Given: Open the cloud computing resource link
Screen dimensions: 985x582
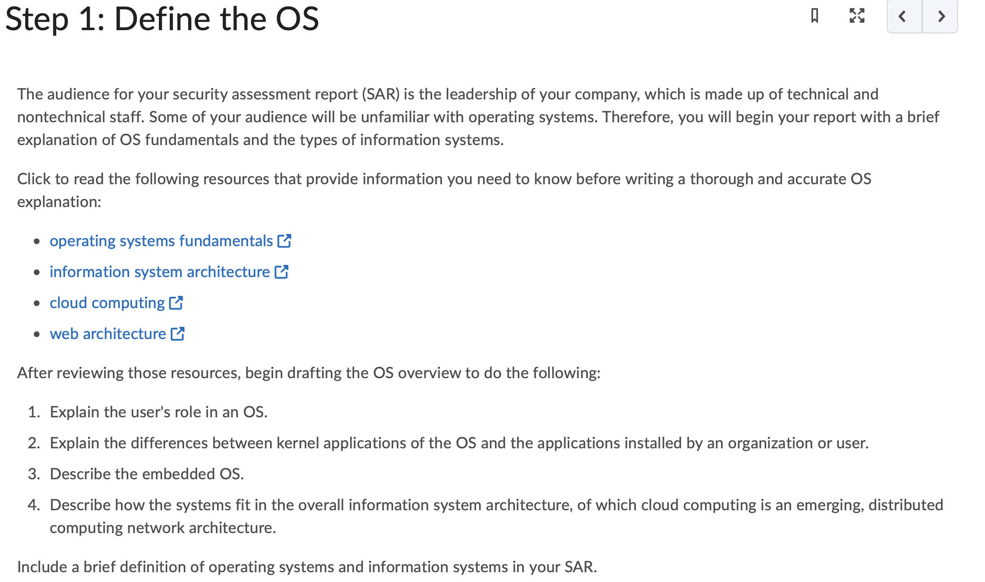Looking at the screenshot, I should (107, 303).
